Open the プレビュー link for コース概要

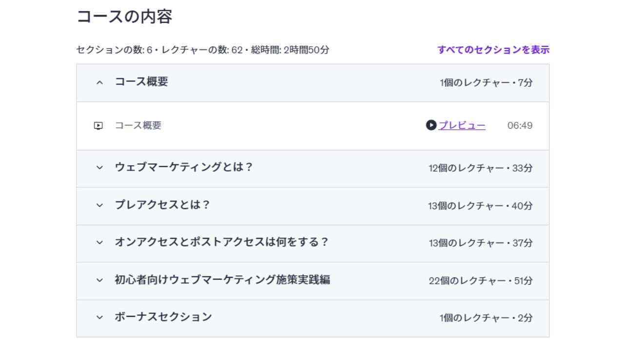(x=462, y=125)
